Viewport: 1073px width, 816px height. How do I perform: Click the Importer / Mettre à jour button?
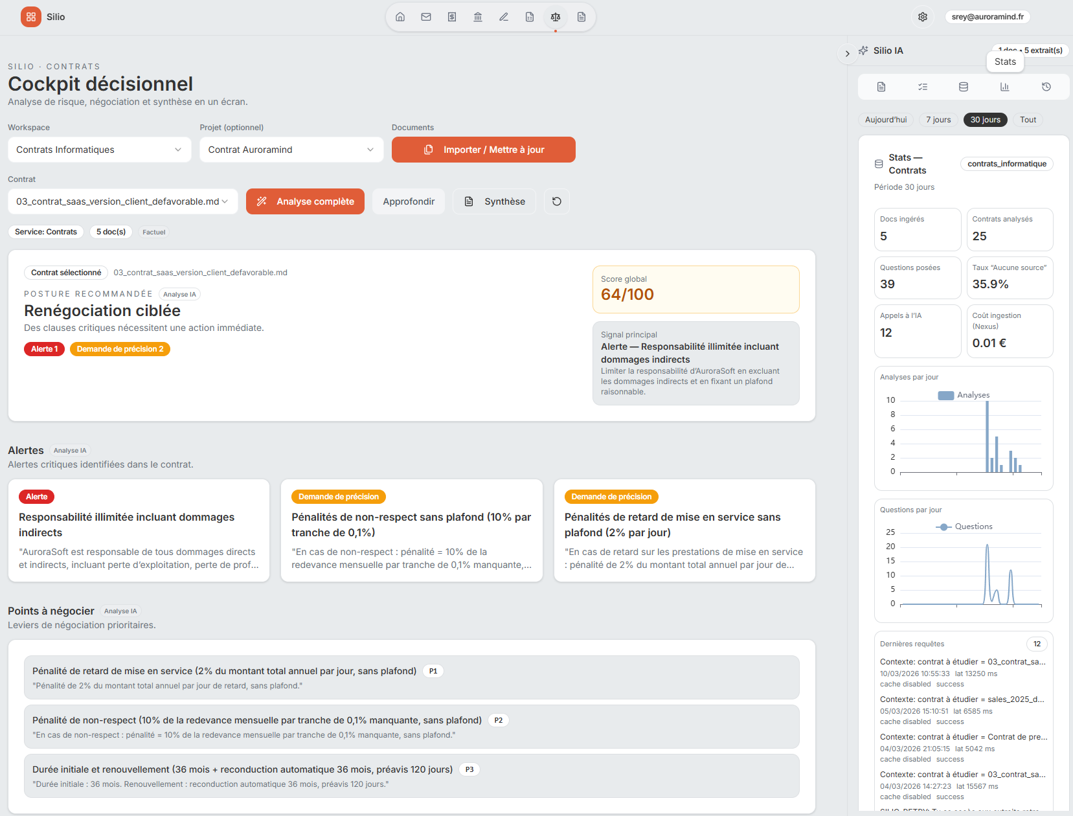coord(483,150)
